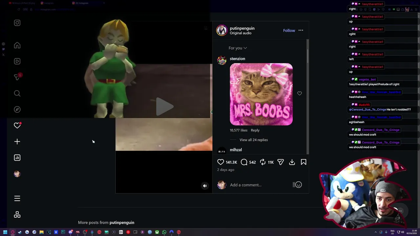The height and width of the screenshot is (236, 420).
Task: Open Opera GX in the taskbar
Action: (x=12, y=232)
